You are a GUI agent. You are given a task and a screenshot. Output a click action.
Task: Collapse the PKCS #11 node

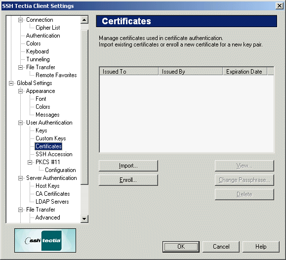(30, 162)
